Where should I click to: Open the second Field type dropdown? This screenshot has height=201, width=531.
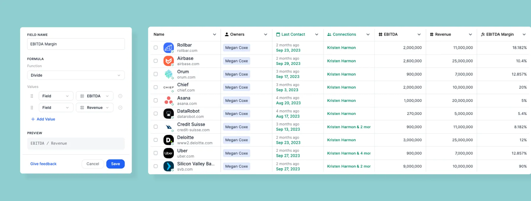[56, 107]
